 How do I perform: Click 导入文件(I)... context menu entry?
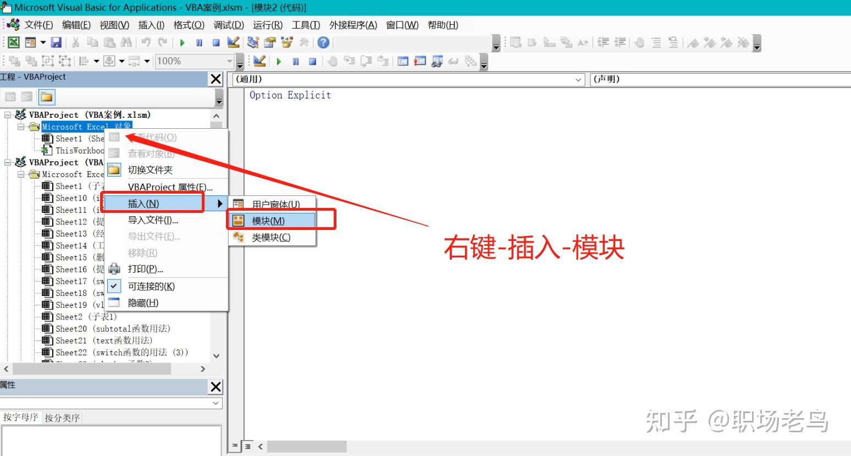(x=165, y=220)
